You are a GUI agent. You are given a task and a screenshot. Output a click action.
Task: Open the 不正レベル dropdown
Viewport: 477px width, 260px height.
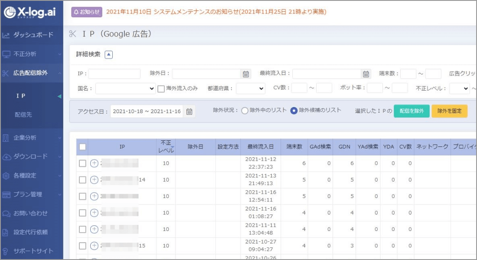coord(459,88)
